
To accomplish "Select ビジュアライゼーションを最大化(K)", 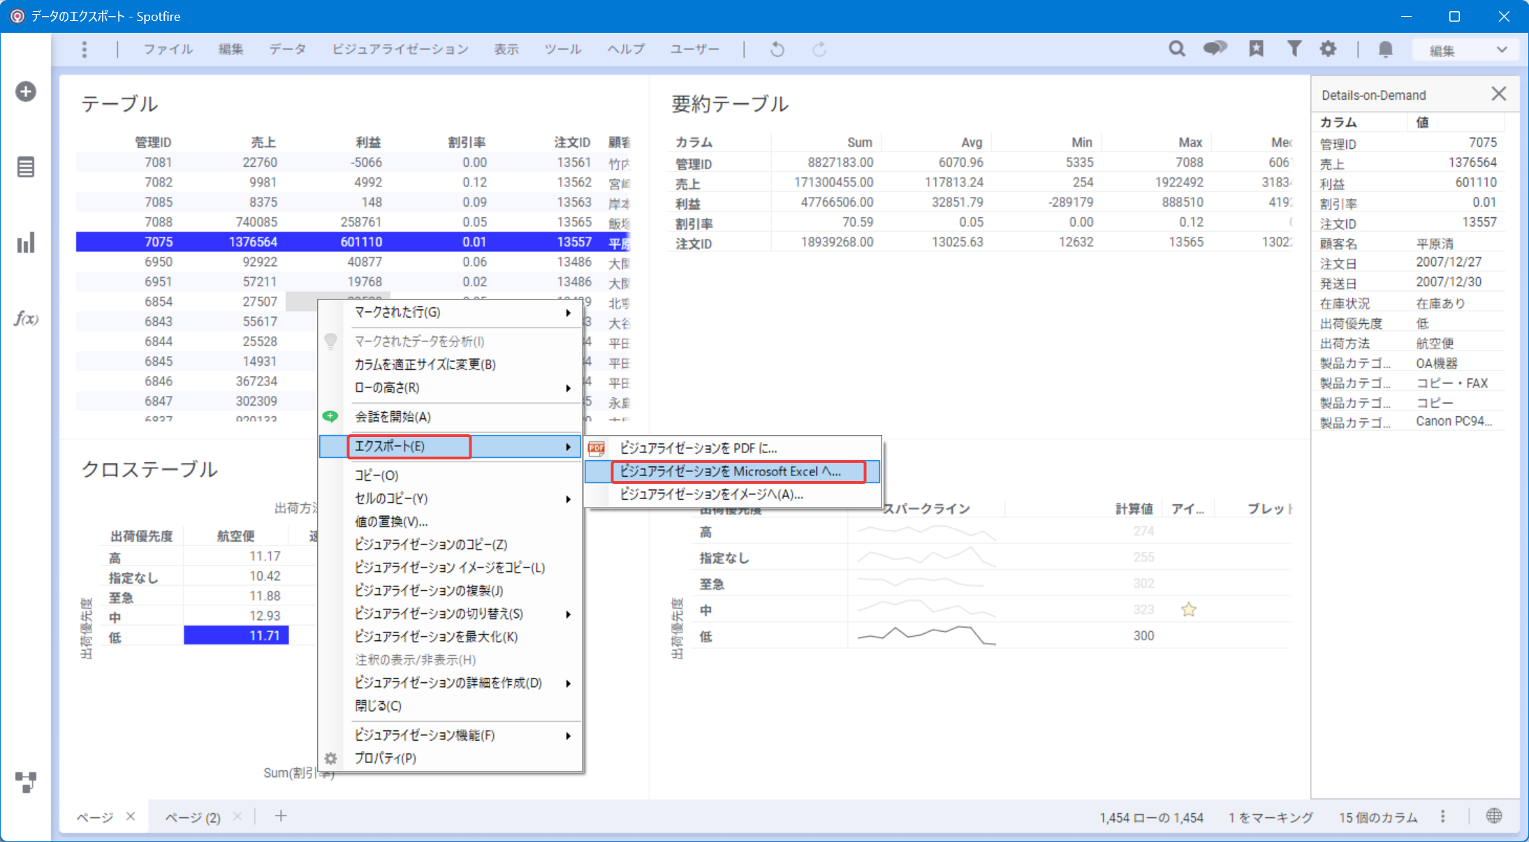I will [x=451, y=637].
